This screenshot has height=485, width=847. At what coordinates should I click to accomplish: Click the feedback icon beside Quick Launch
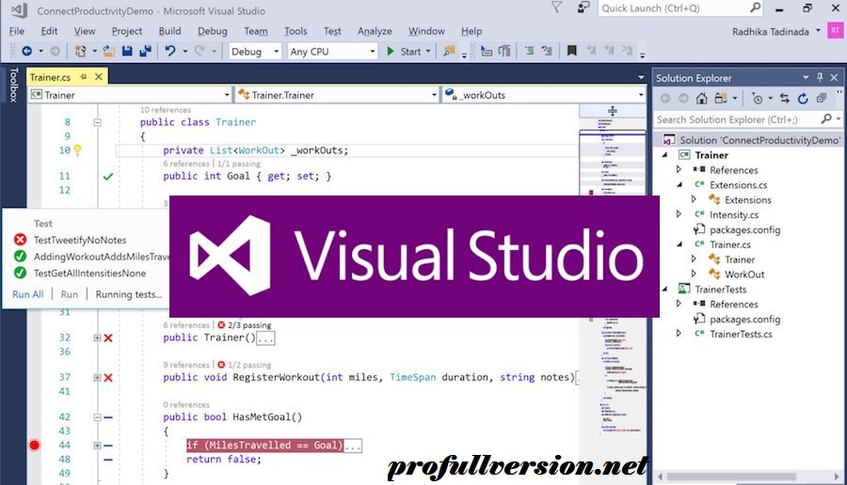pyautogui.click(x=583, y=8)
